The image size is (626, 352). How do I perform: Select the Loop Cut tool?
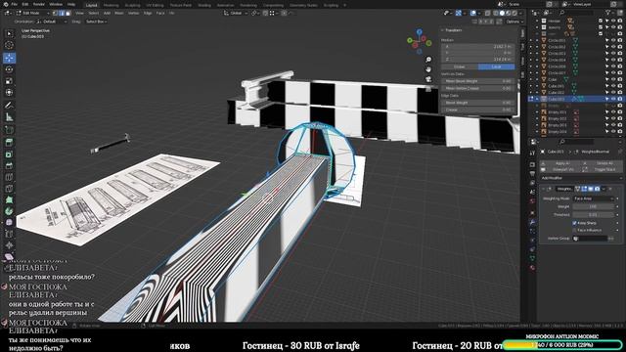point(9,177)
